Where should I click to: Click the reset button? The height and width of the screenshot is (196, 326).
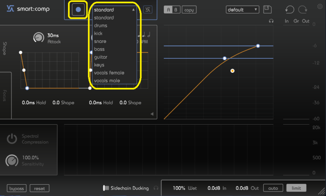(40, 189)
